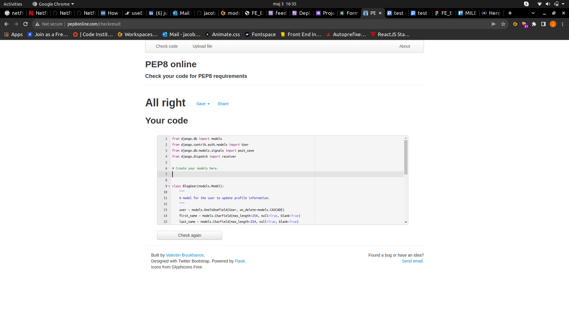Bookmark this page with the star icon
Image resolution: width=569 pixels, height=320 pixels.
503,24
